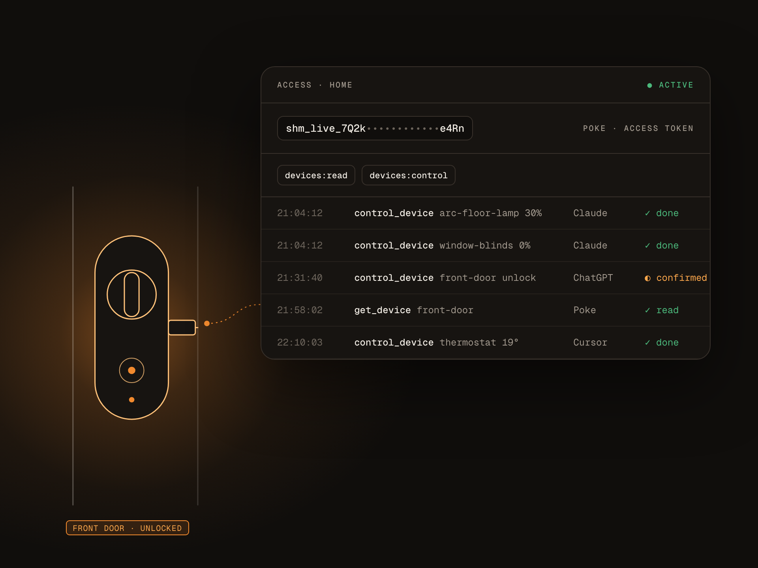Image resolution: width=758 pixels, height=568 pixels.
Task: Click the lock's latch bolt
Action: point(182,327)
